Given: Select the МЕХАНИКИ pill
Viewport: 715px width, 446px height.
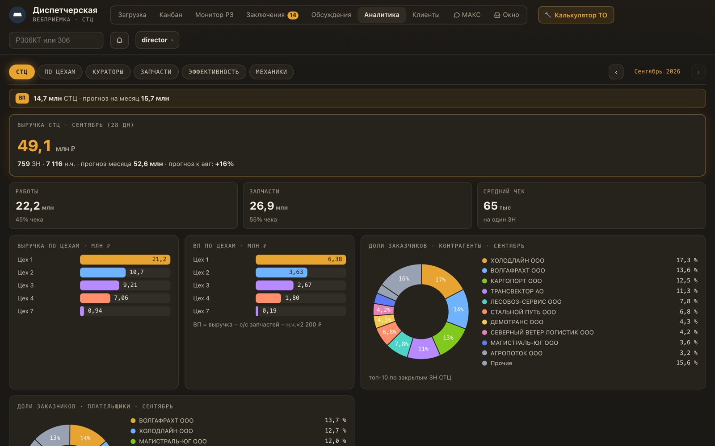Looking at the screenshot, I should (271, 72).
